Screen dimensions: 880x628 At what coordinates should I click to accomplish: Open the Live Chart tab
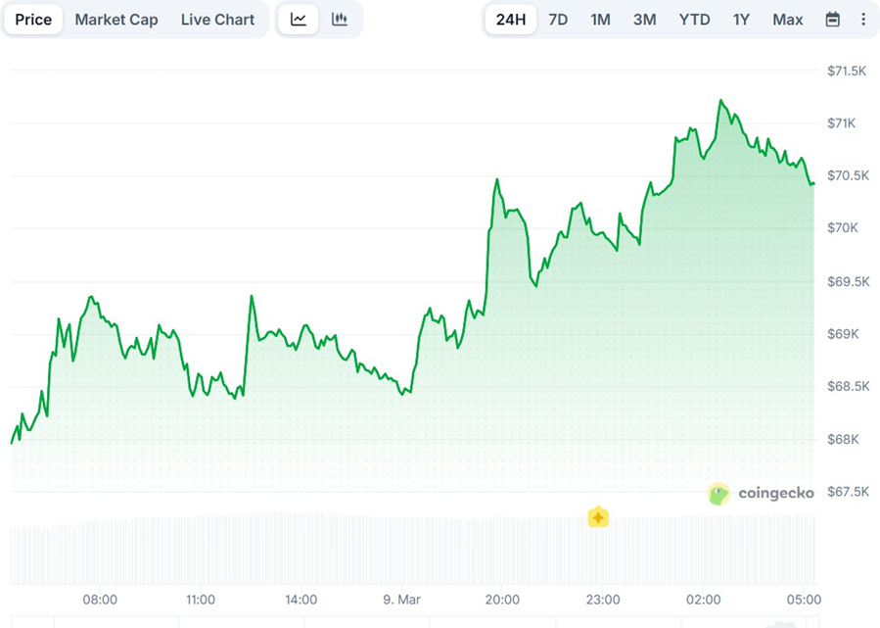tap(217, 20)
